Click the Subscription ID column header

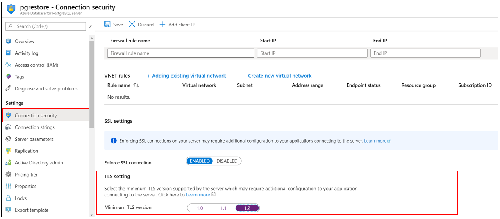point(475,85)
